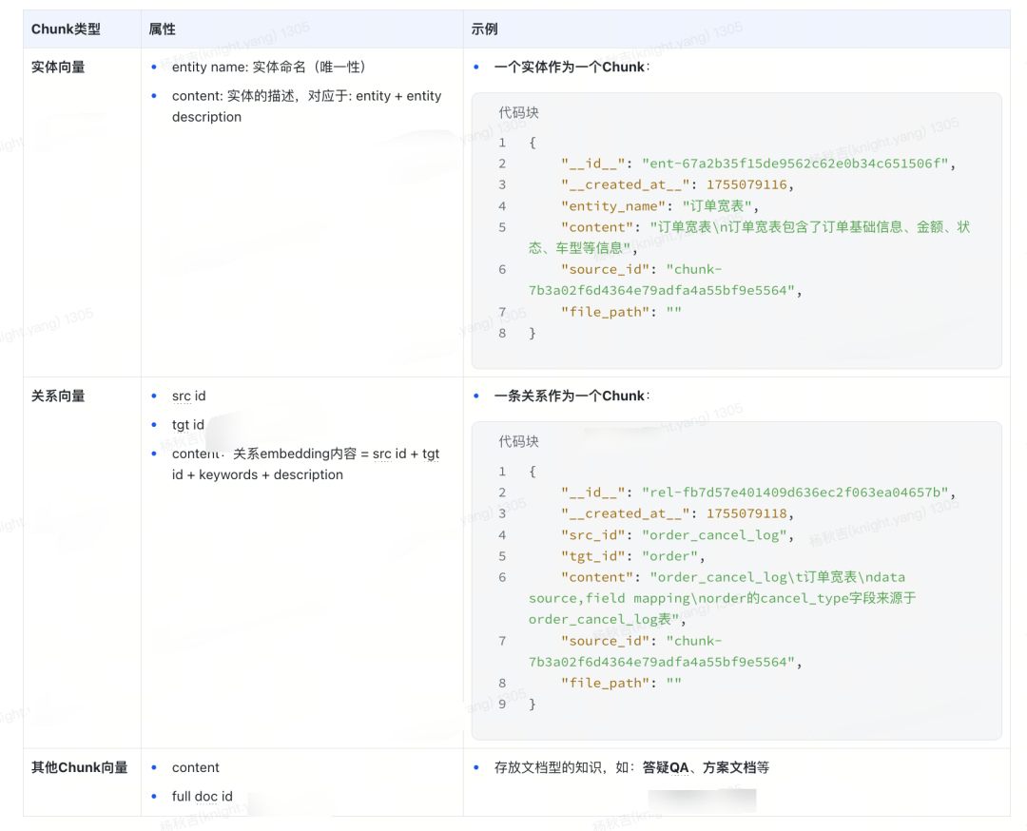Click the "代码块" label in the entity example
This screenshot has width=1027, height=831.
[518, 112]
